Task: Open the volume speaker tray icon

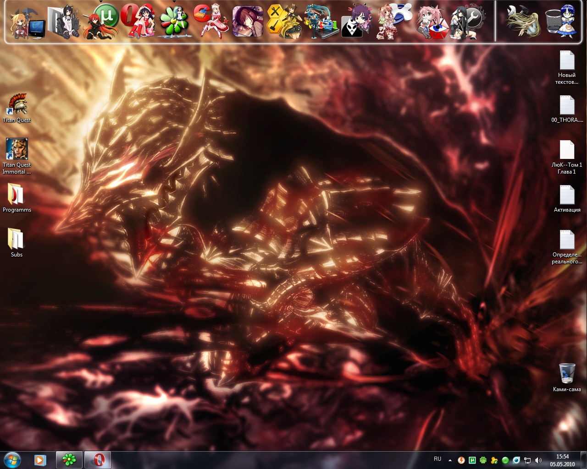Action: [x=538, y=460]
